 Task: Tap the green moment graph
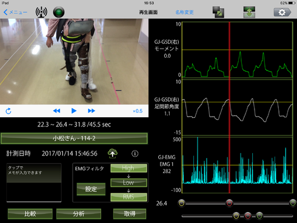(x=238, y=50)
